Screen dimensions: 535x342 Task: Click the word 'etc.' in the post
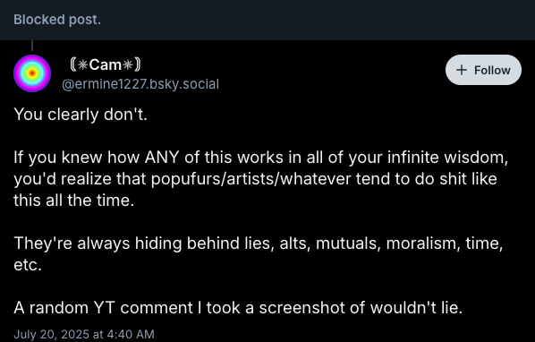click(x=28, y=265)
